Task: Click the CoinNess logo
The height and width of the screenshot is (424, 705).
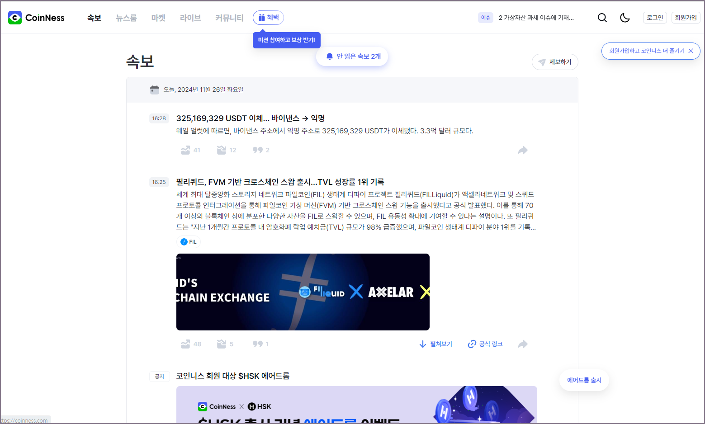Action: pyautogui.click(x=36, y=18)
